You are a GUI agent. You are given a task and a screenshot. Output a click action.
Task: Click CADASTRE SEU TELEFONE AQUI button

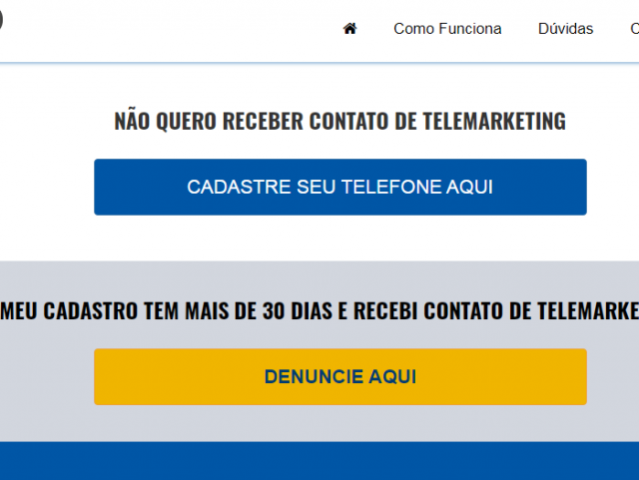(340, 187)
